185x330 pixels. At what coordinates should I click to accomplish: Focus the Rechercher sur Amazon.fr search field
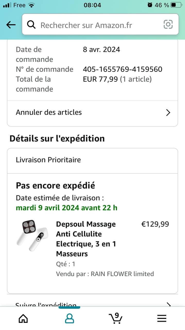98,25
